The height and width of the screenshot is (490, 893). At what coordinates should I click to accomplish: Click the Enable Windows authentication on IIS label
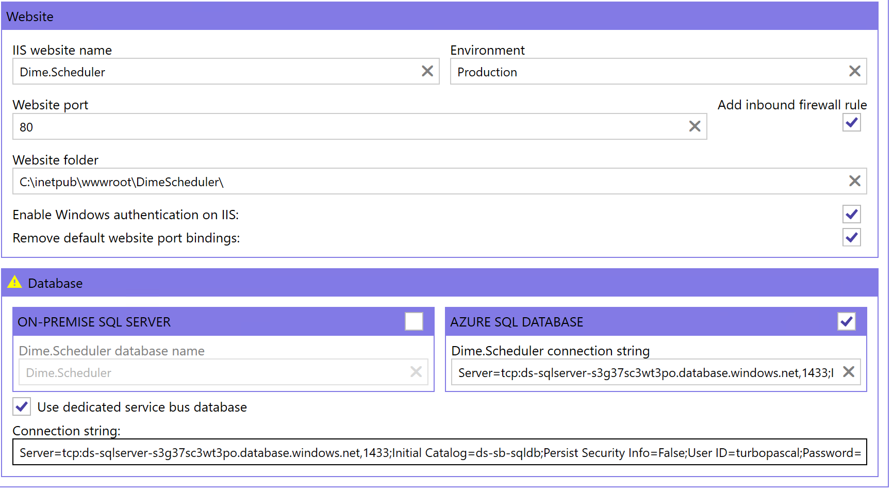tap(125, 215)
